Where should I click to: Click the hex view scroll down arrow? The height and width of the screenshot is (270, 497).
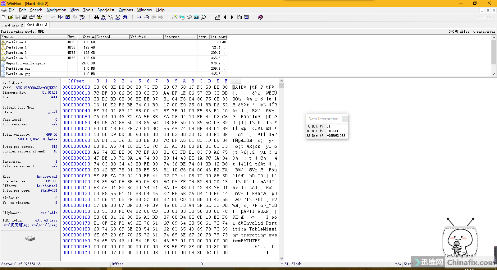tap(281, 258)
